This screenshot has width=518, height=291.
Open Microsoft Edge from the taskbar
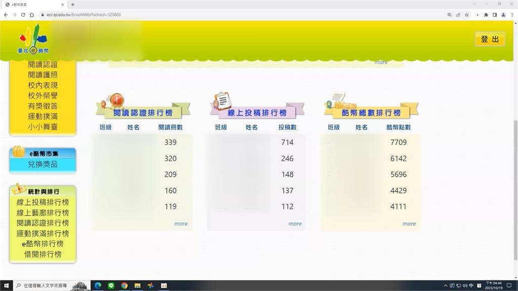click(x=98, y=285)
